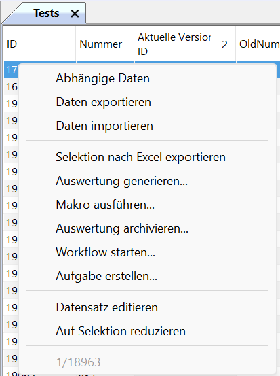Image resolution: width=280 pixels, height=376 pixels.
Task: Click the OldNum column header
Action: pos(258,44)
